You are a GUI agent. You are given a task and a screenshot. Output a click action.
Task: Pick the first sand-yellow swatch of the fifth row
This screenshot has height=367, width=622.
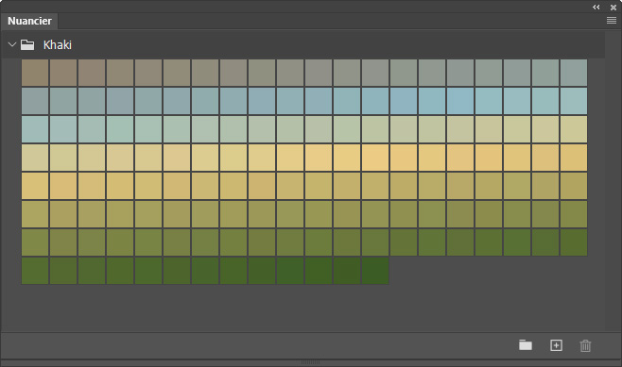[x=35, y=186]
